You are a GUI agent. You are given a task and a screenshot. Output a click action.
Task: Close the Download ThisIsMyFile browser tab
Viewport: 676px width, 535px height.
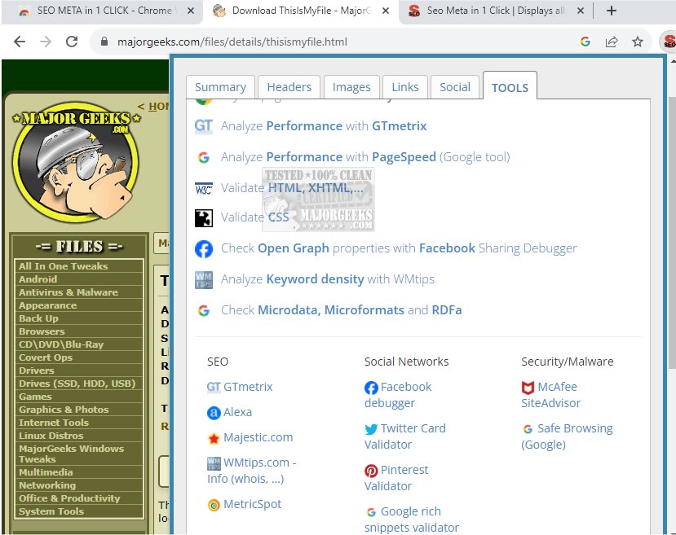(386, 11)
